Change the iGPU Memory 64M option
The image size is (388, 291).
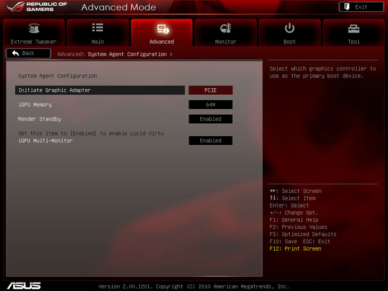click(x=210, y=105)
